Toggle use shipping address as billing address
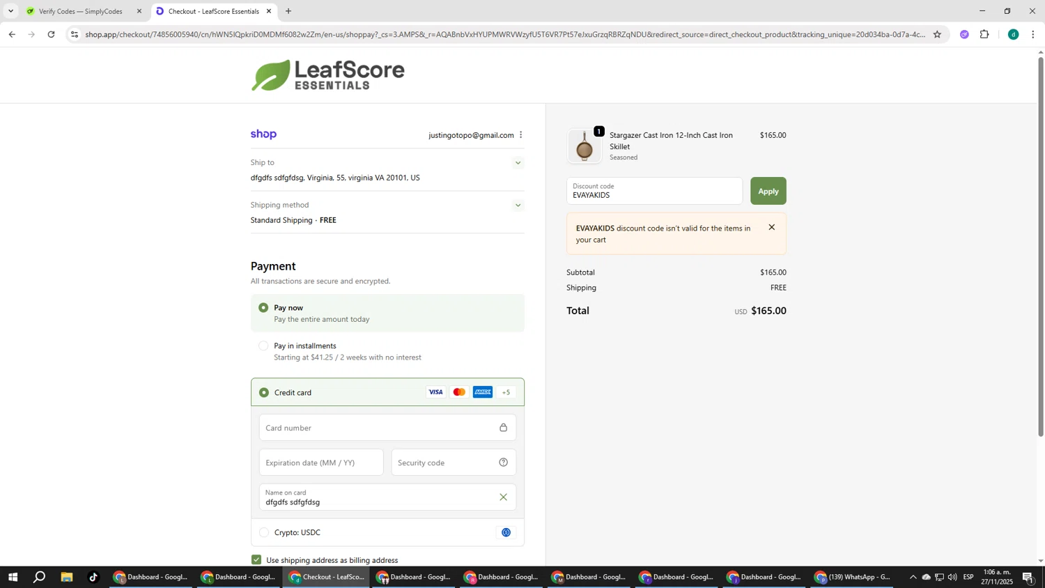 [256, 560]
